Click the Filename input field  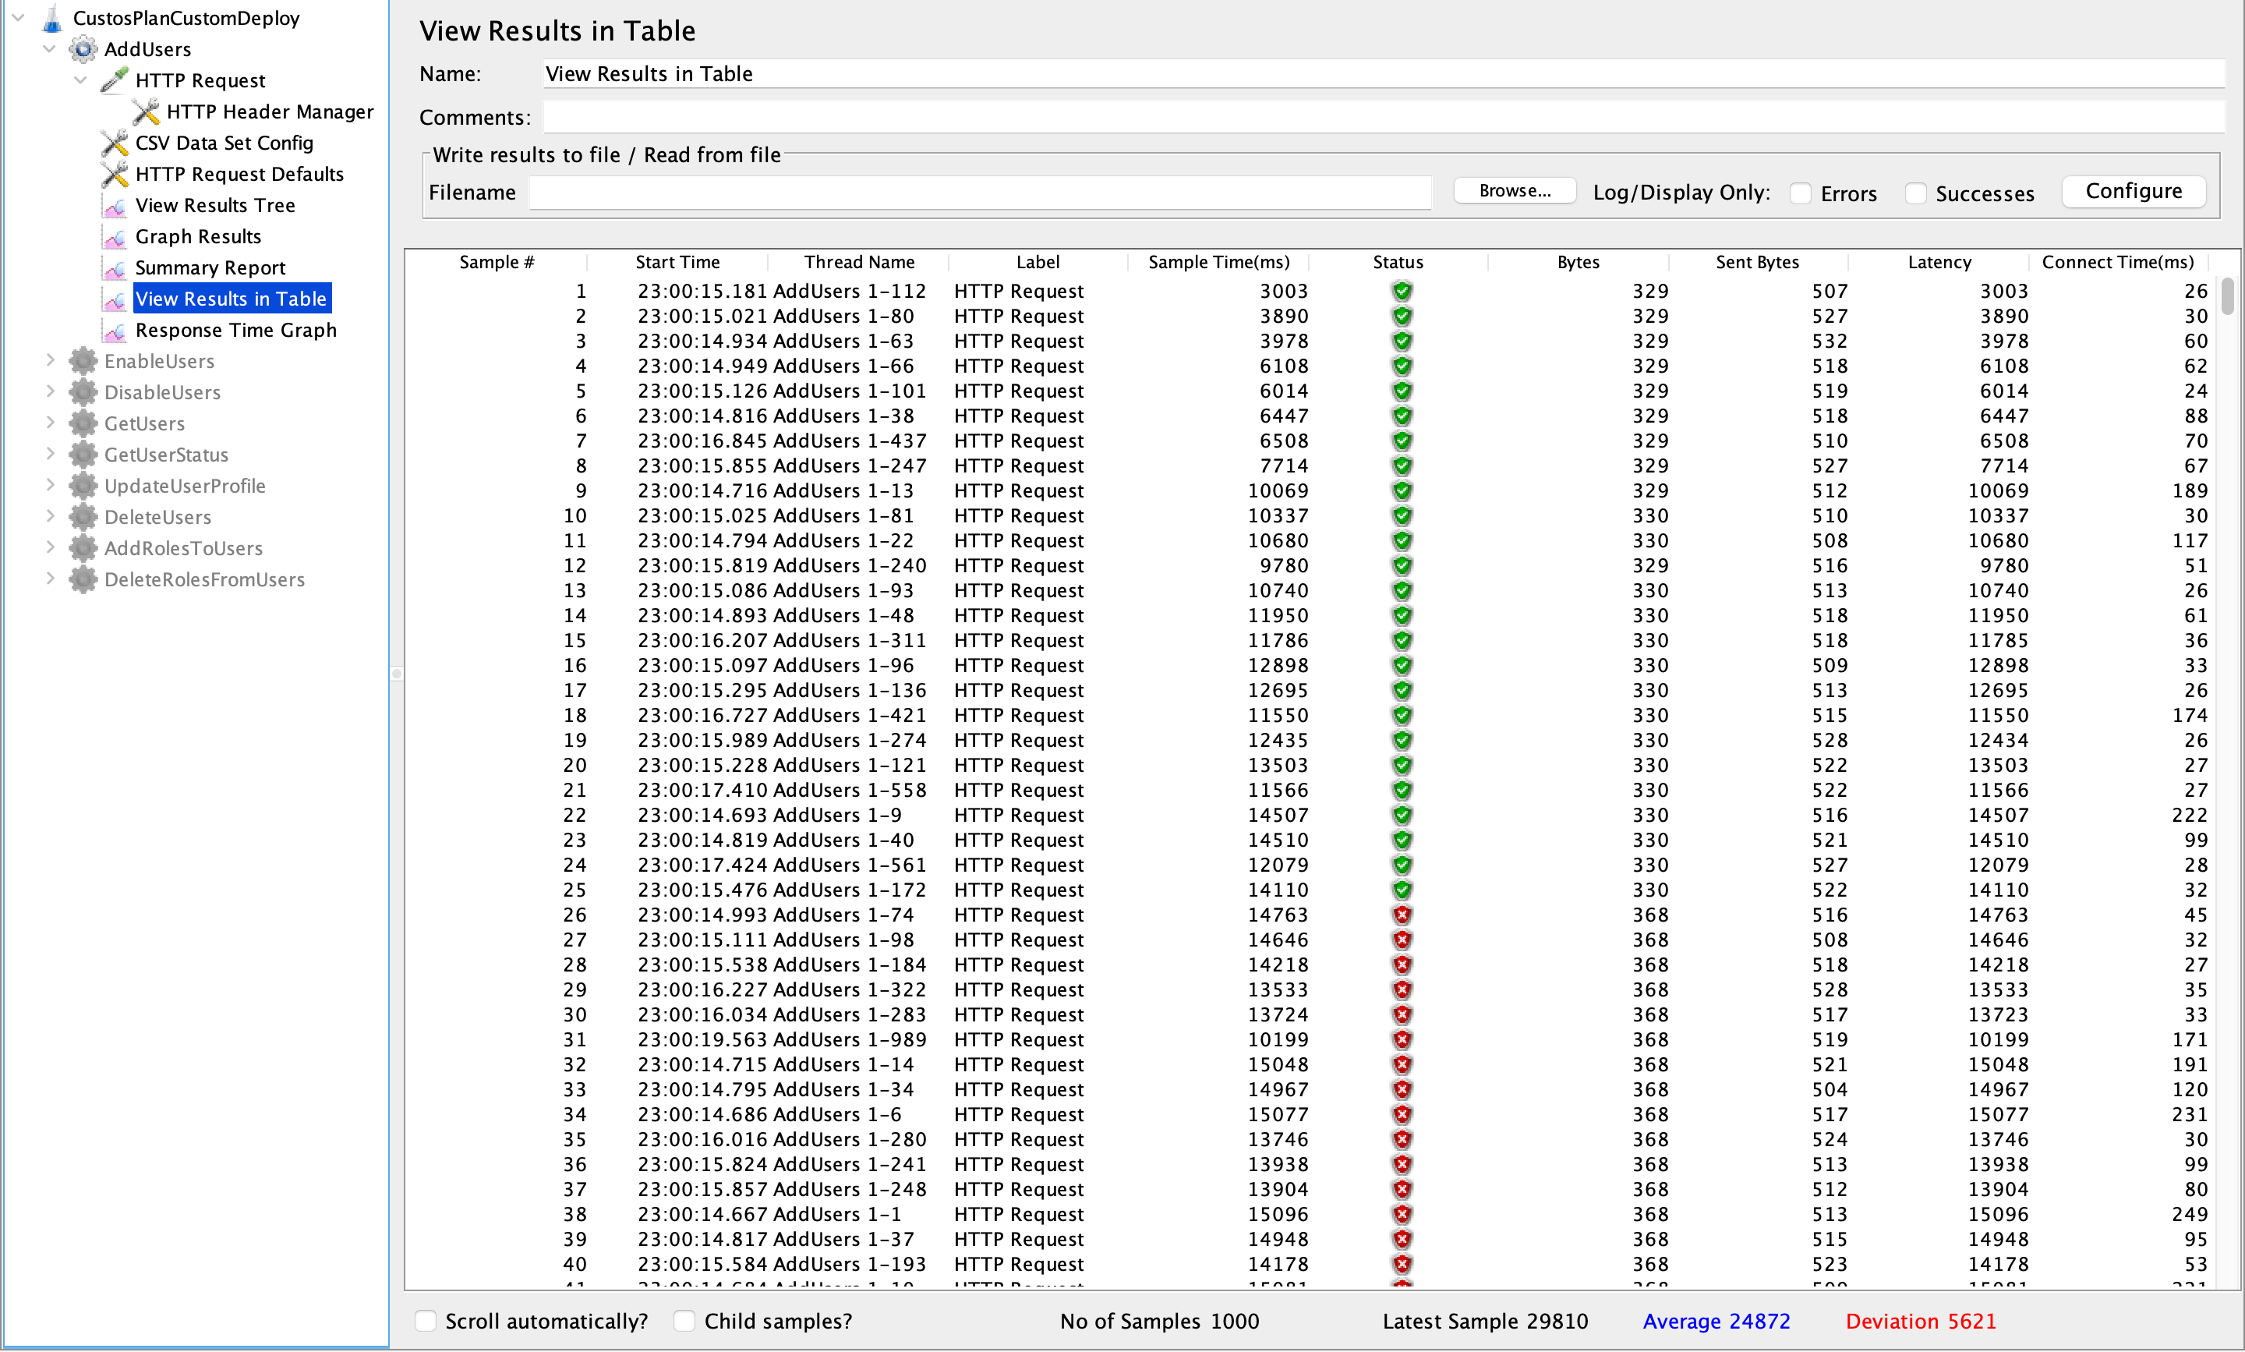pos(979,193)
